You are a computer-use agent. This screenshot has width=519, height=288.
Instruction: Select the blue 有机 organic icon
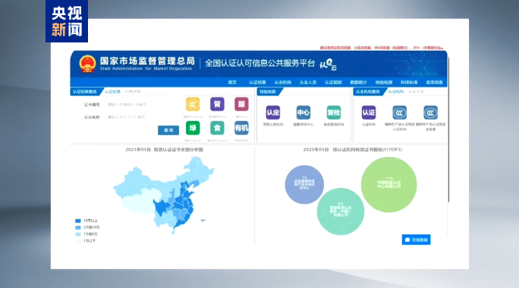(241, 128)
